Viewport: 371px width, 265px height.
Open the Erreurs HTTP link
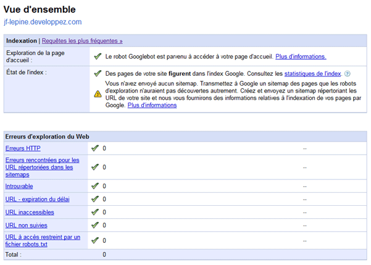pyautogui.click(x=23, y=149)
